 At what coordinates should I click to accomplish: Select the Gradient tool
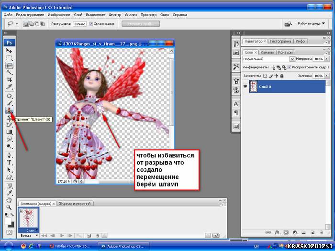pos(9,132)
